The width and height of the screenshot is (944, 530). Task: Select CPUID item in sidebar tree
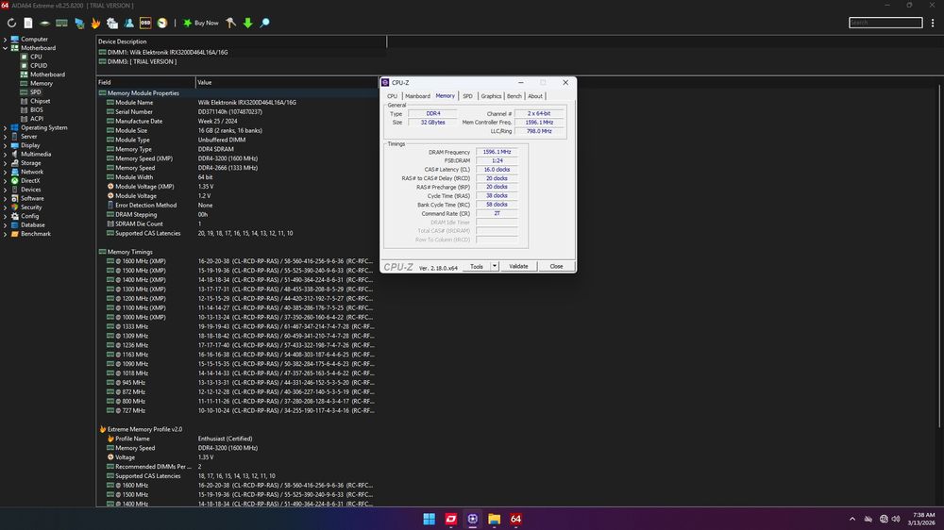39,66
